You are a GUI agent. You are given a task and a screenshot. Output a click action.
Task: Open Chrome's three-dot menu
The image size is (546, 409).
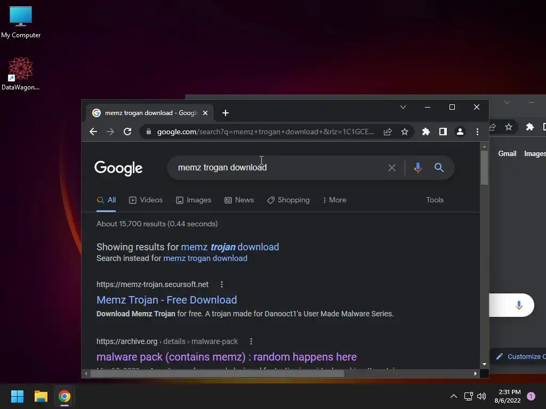click(x=477, y=132)
